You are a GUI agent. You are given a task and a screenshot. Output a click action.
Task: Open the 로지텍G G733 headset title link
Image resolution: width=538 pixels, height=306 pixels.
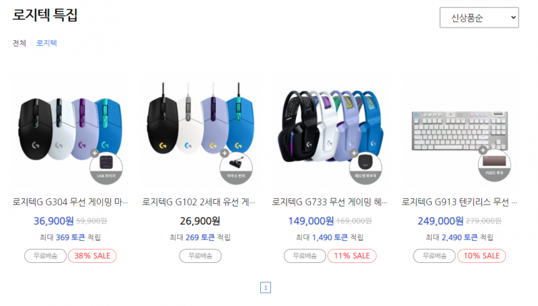(330, 202)
